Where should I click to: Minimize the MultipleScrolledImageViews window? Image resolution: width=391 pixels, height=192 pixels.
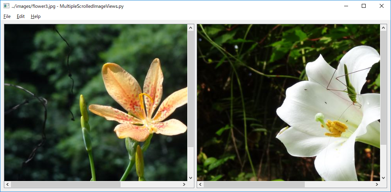pos(346,6)
